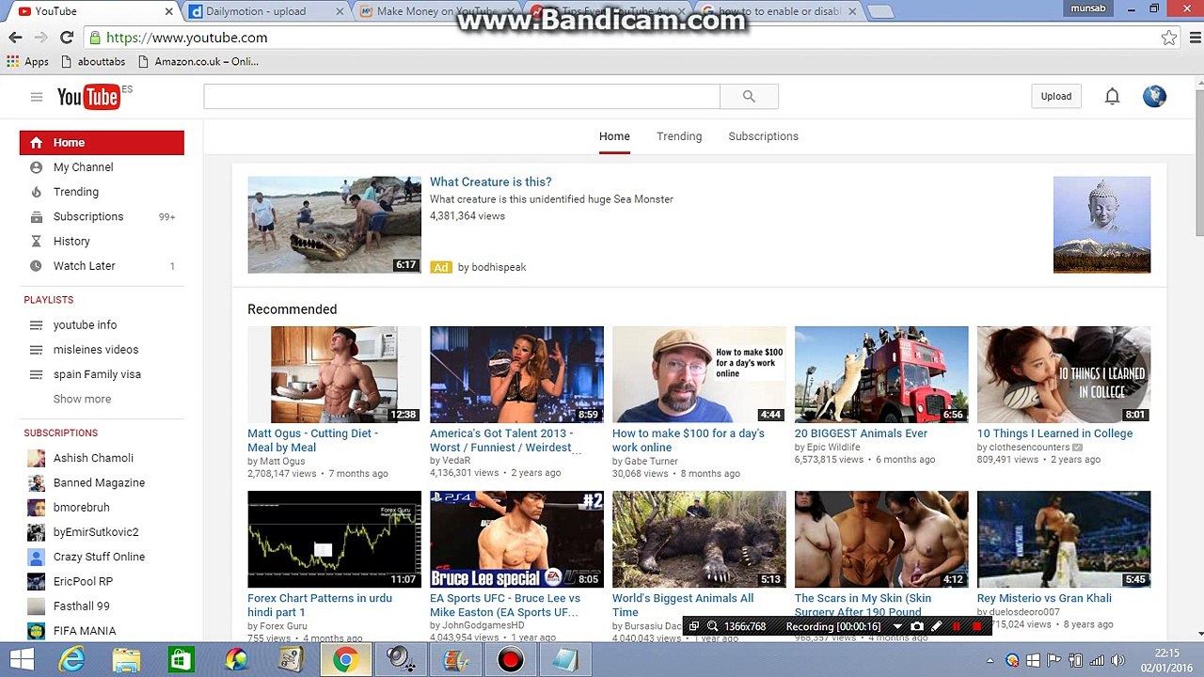The image size is (1204, 677).
Task: Click the address bar URL field
Action: click(x=621, y=38)
